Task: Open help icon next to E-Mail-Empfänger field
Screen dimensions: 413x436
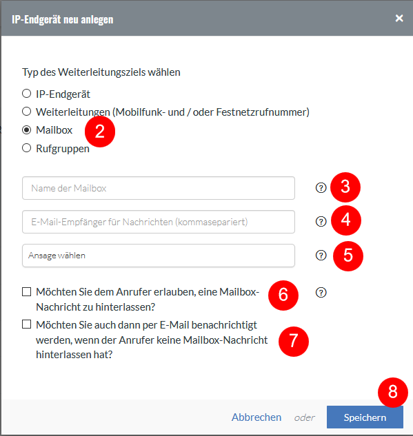Action: [321, 222]
